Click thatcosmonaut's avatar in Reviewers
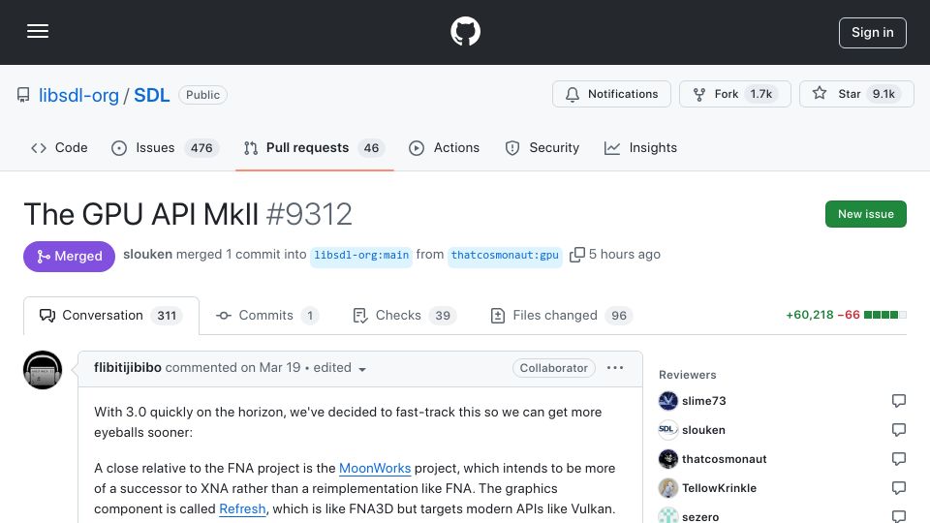The image size is (930, 523). [x=667, y=459]
